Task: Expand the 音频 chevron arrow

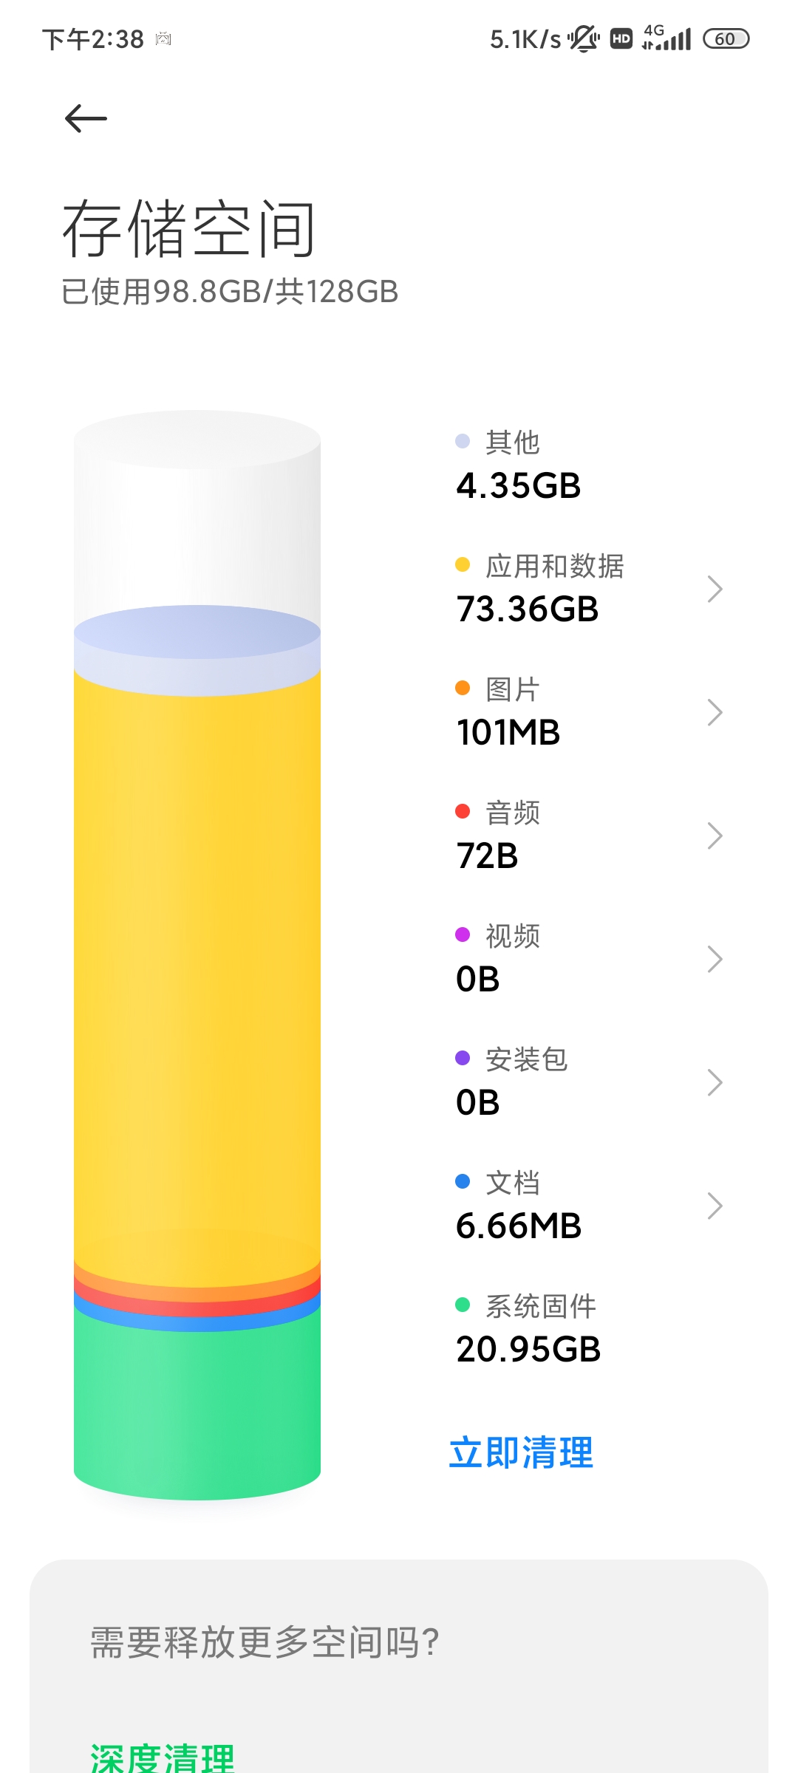Action: [x=714, y=836]
